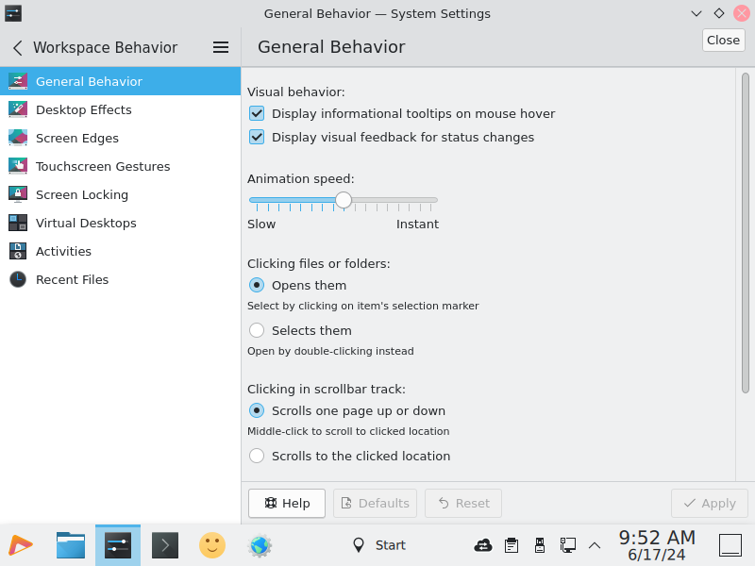
Task: Click 'Middle-click to scroll to clicked location' text
Action: click(x=348, y=431)
